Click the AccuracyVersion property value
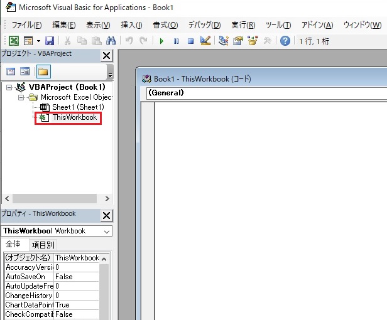This screenshot has height=320, width=387. 76,267
